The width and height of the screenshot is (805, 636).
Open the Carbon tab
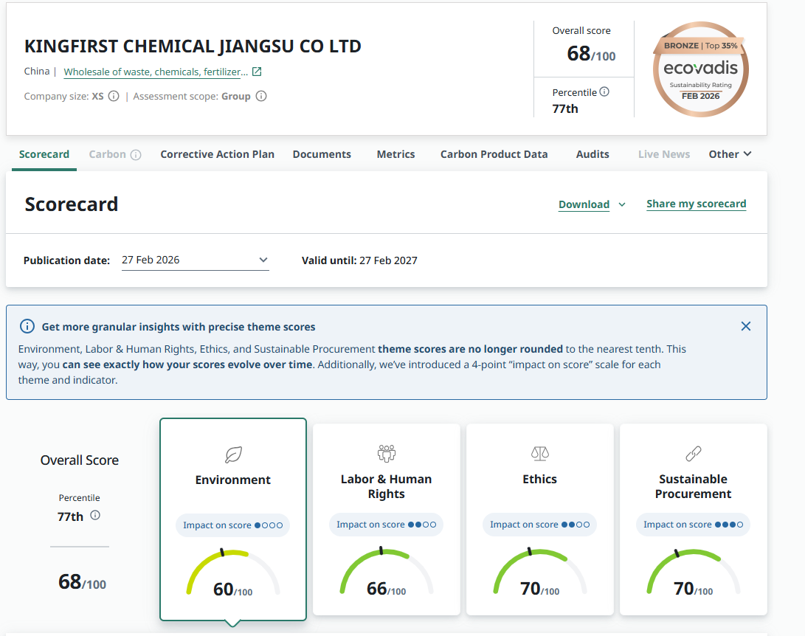(107, 154)
